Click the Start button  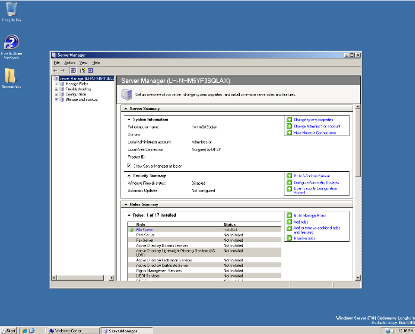9,331
